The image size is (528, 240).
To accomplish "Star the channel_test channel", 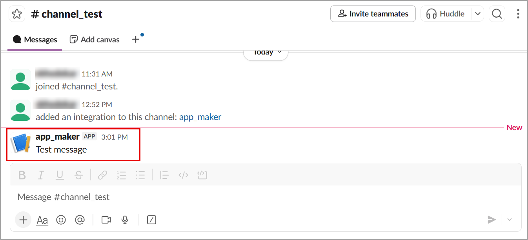I will (16, 14).
